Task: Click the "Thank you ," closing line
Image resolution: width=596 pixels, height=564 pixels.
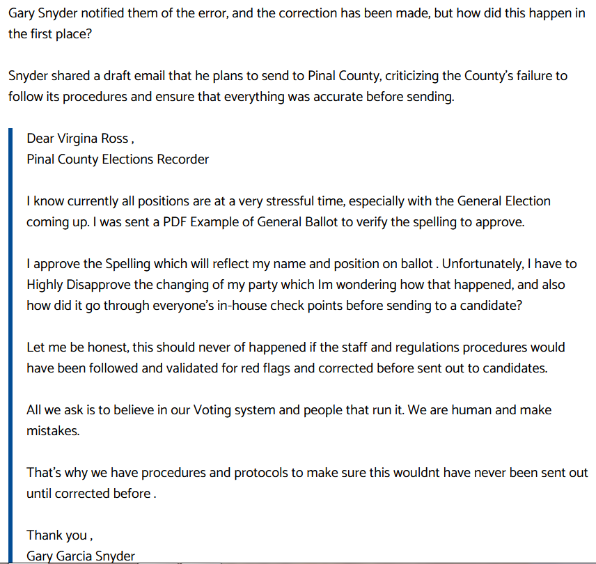Action: pyautogui.click(x=59, y=535)
